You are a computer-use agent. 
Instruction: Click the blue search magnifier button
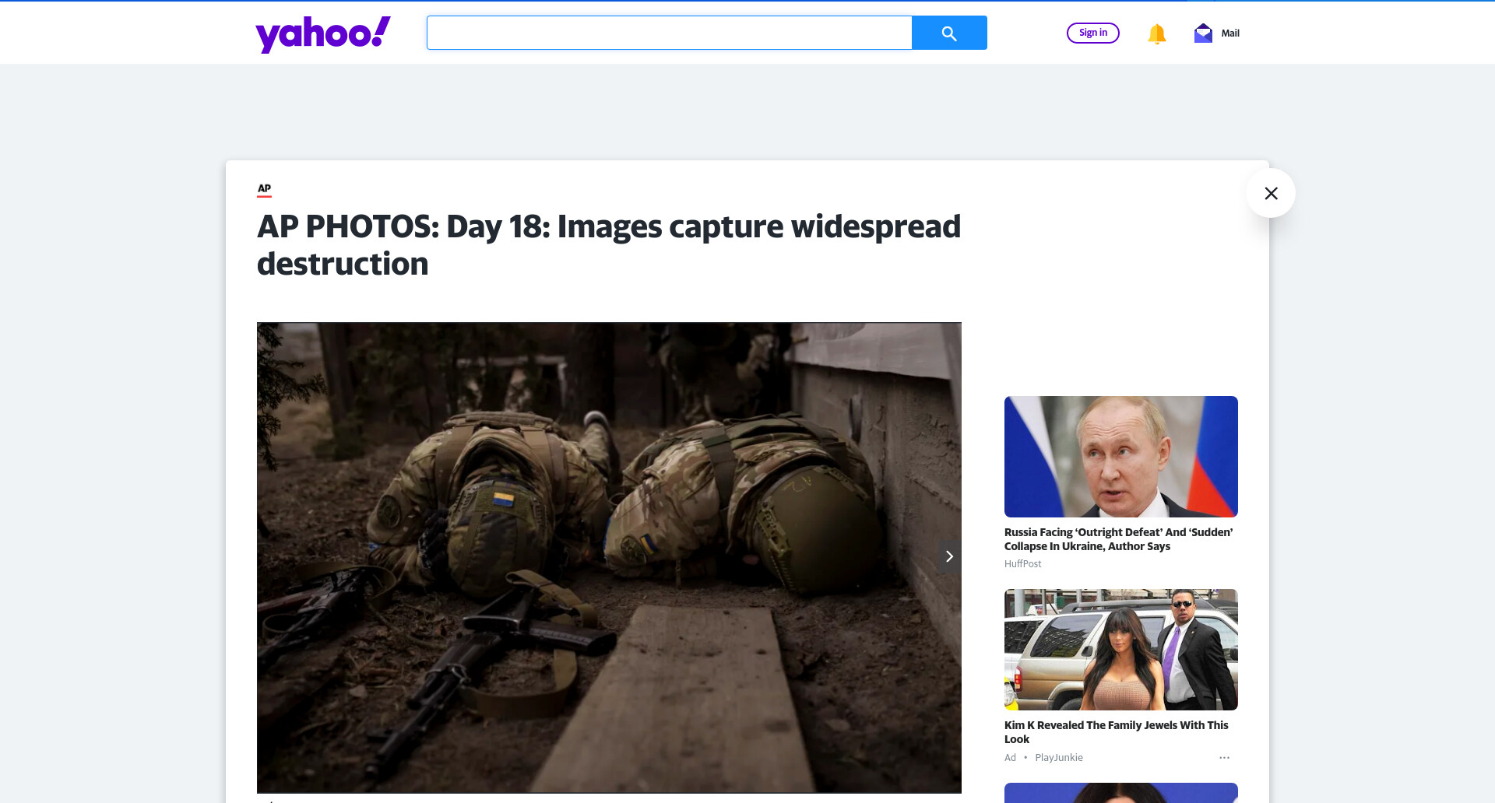[949, 33]
